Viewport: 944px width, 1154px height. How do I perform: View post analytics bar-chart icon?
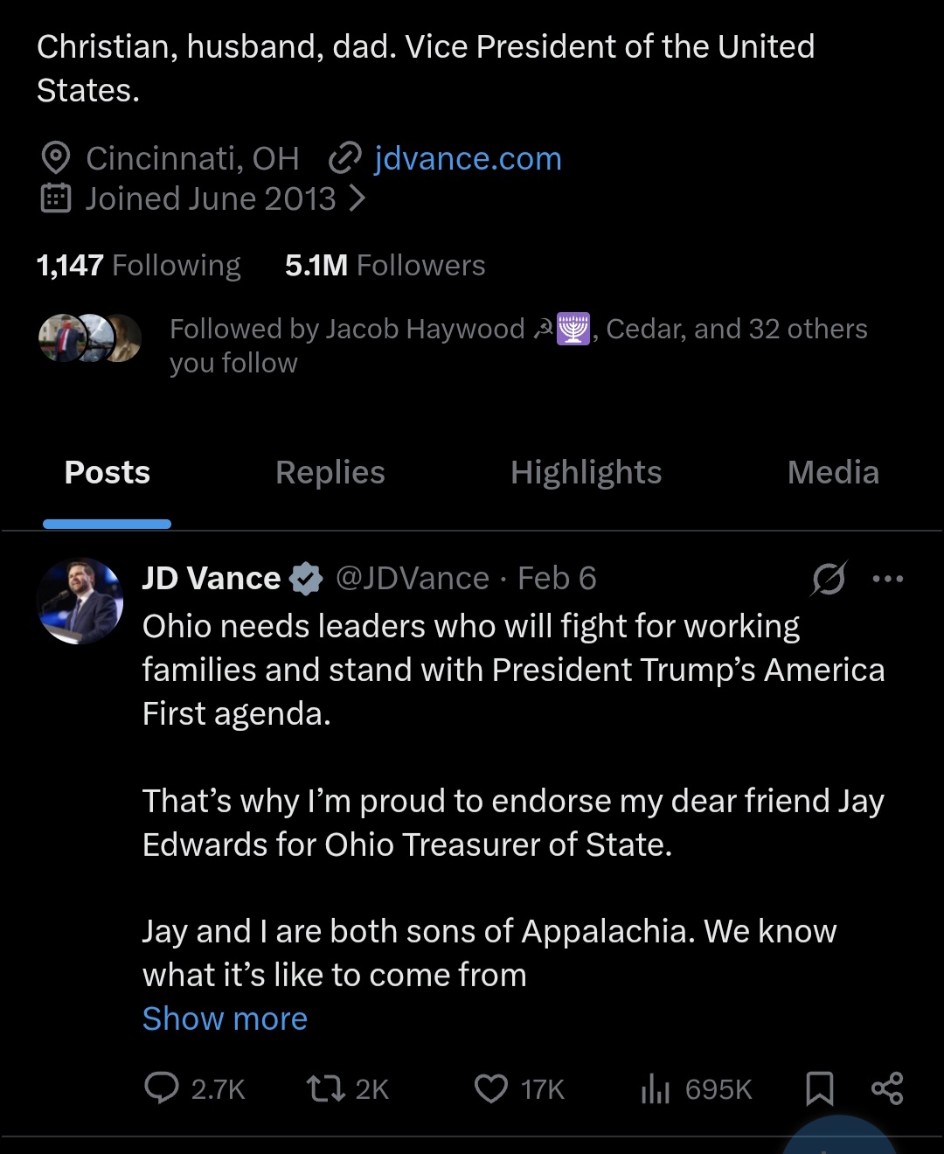pyautogui.click(x=655, y=1088)
